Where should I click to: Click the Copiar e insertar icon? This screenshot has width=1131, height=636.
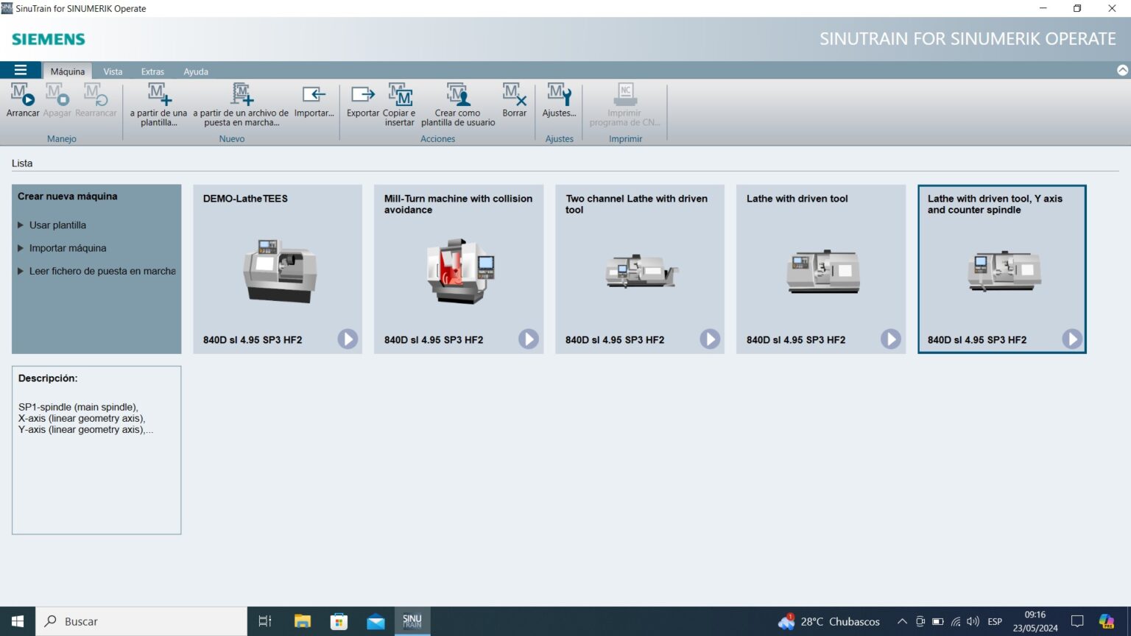(x=400, y=101)
